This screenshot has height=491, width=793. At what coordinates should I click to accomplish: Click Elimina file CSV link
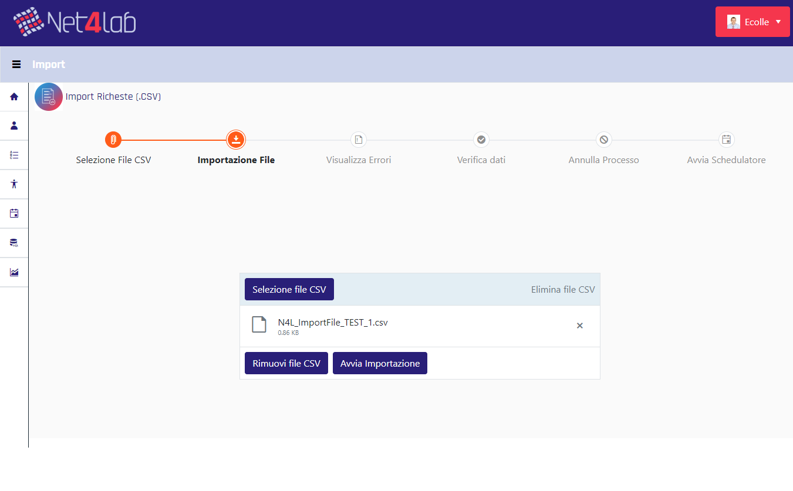point(563,289)
